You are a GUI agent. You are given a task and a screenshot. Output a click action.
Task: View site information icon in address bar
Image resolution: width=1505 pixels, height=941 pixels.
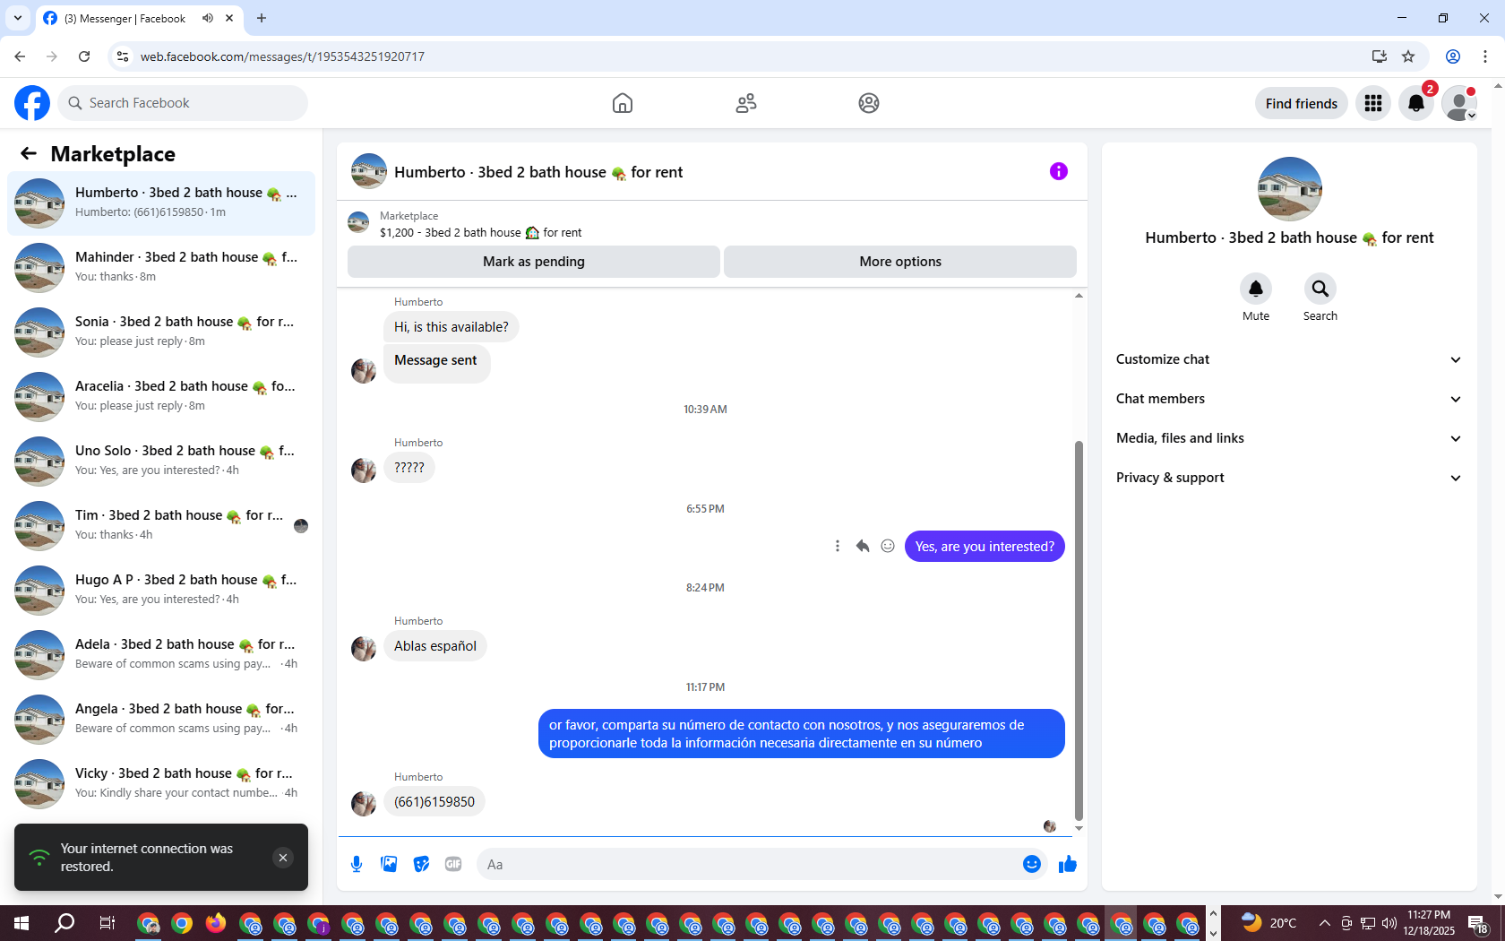tap(123, 56)
